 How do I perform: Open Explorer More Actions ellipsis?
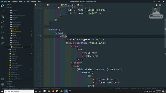(31, 5)
